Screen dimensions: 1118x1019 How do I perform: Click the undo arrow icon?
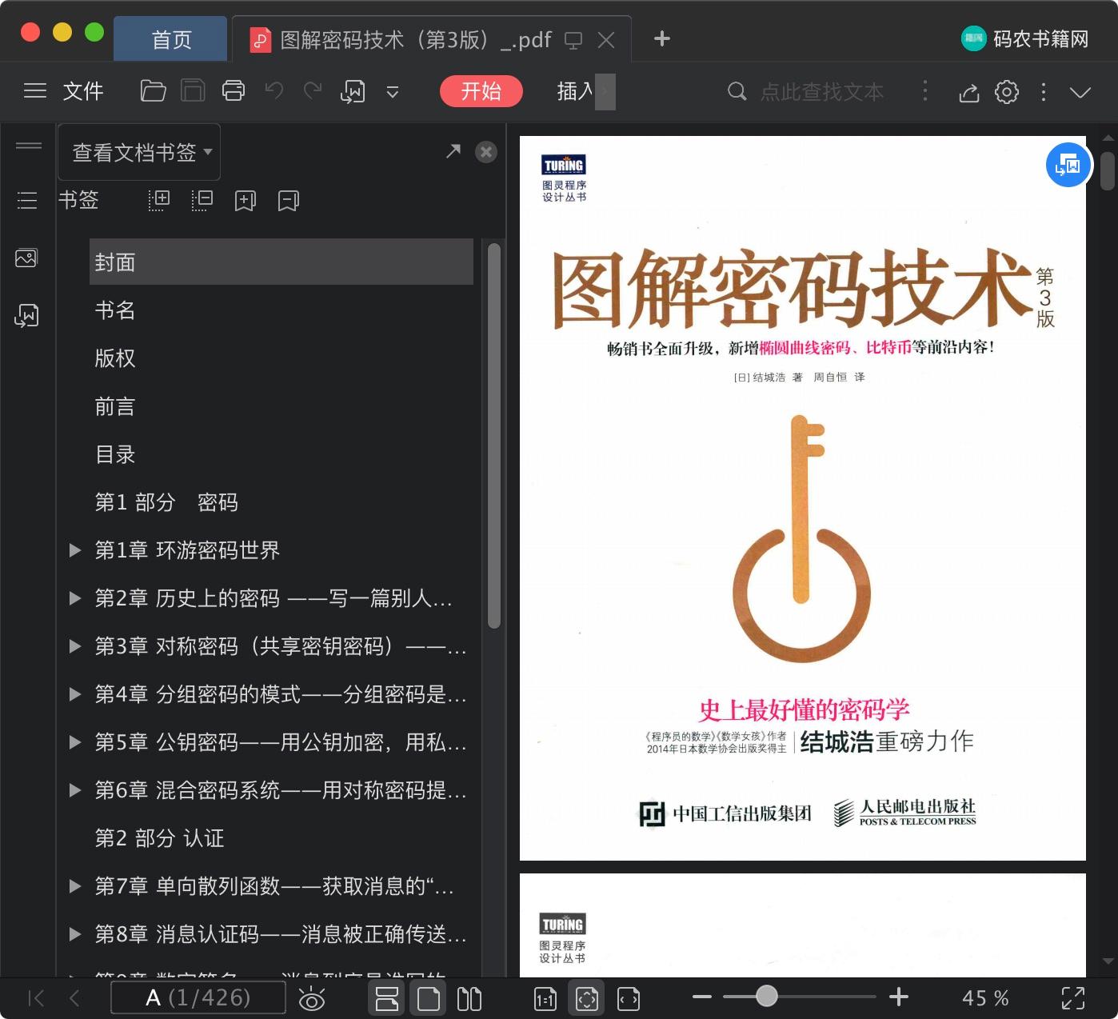(x=274, y=91)
